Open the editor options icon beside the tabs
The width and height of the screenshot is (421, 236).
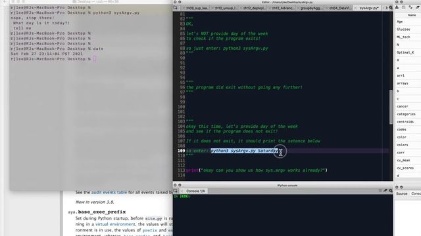(x=391, y=8)
